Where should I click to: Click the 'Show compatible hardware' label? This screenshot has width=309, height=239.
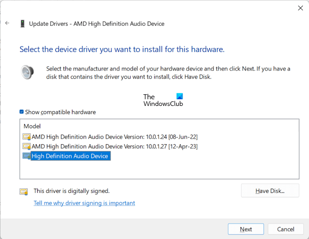click(x=60, y=112)
